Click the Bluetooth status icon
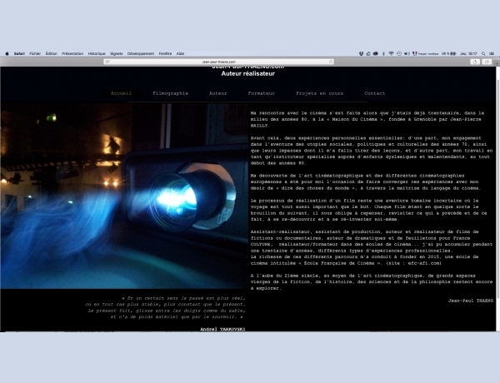Screen dimensions: 500x383 point(384,53)
